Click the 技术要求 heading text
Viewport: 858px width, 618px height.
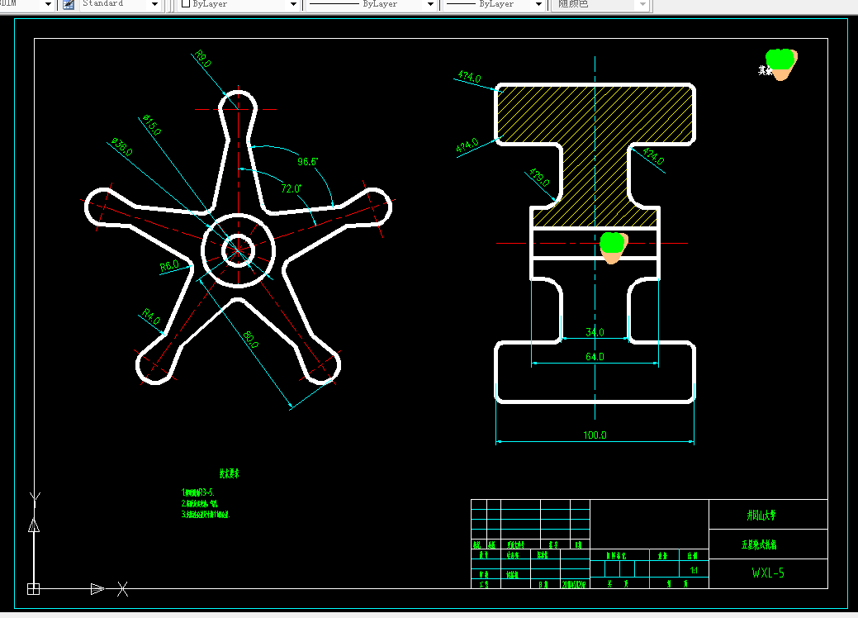pos(230,473)
